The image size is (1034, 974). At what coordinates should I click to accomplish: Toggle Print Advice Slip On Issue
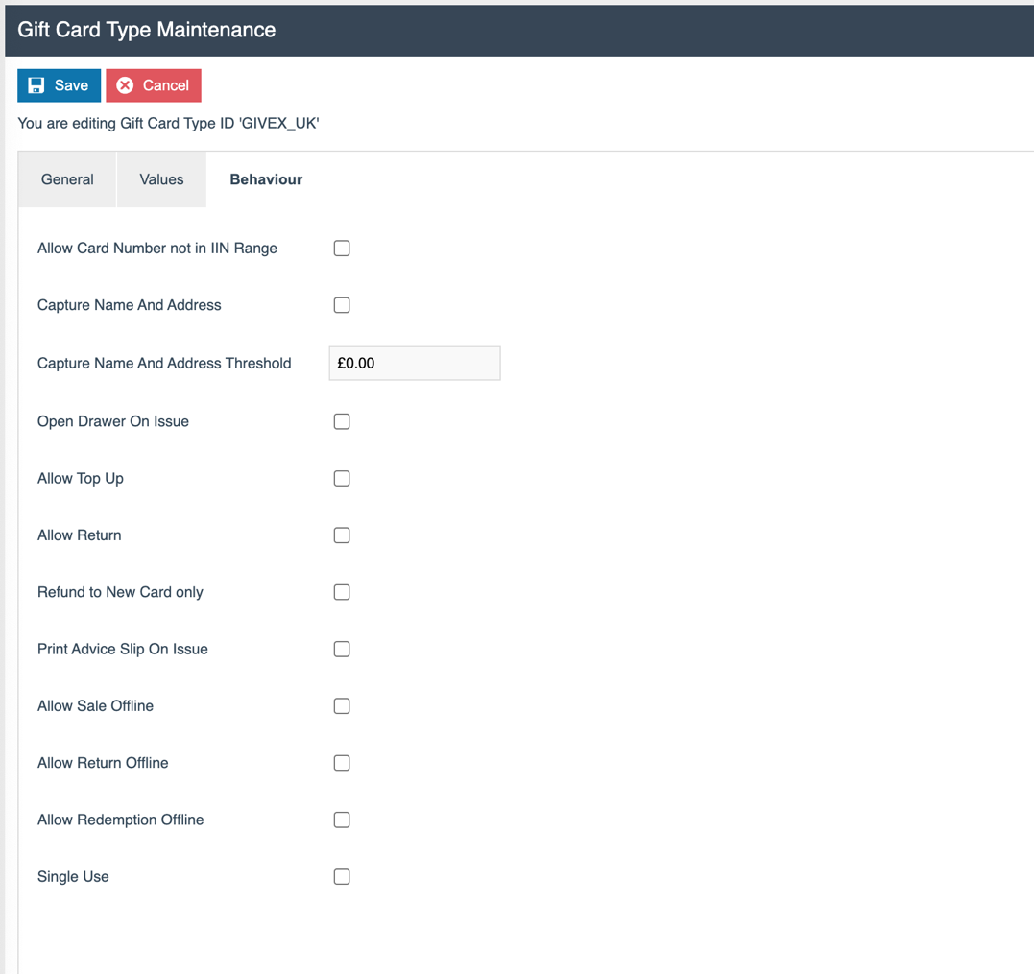tap(342, 649)
